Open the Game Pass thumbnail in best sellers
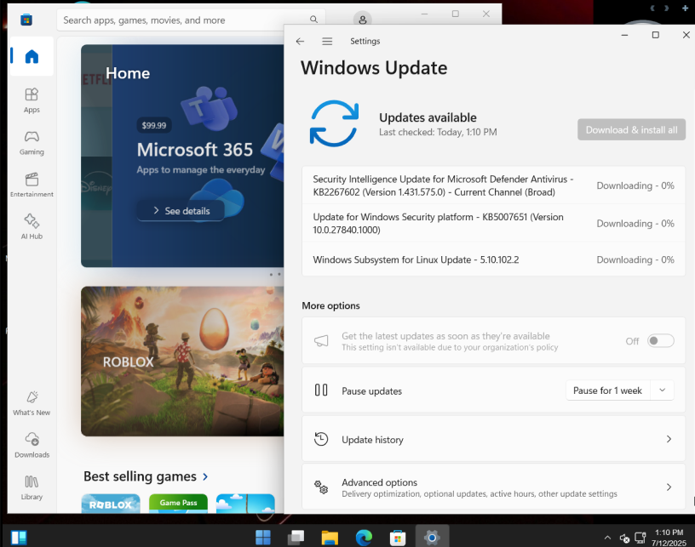 click(178, 503)
